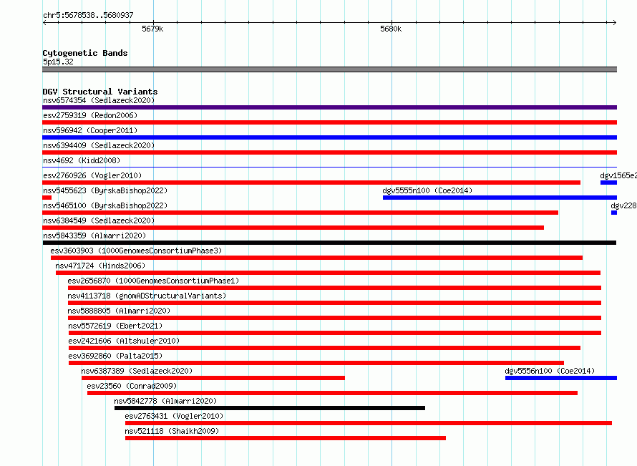
Task: Click the chr5:5678538..5680937 region label
Action: click(88, 15)
